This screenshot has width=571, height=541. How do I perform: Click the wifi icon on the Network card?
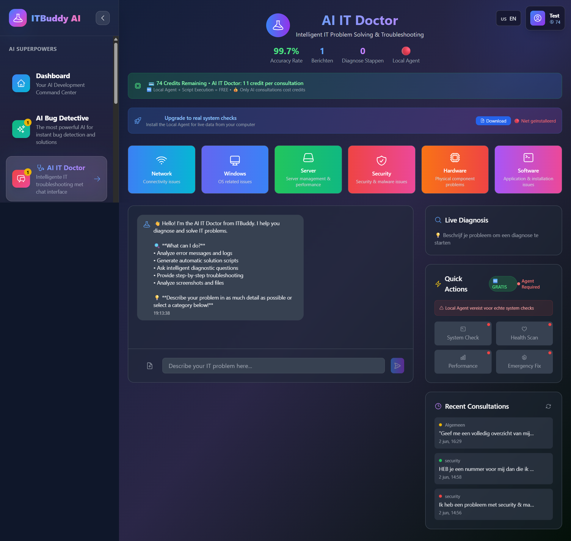(161, 160)
